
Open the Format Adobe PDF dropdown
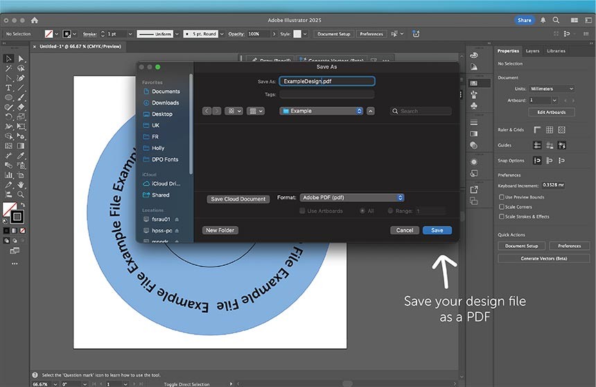[352, 197]
